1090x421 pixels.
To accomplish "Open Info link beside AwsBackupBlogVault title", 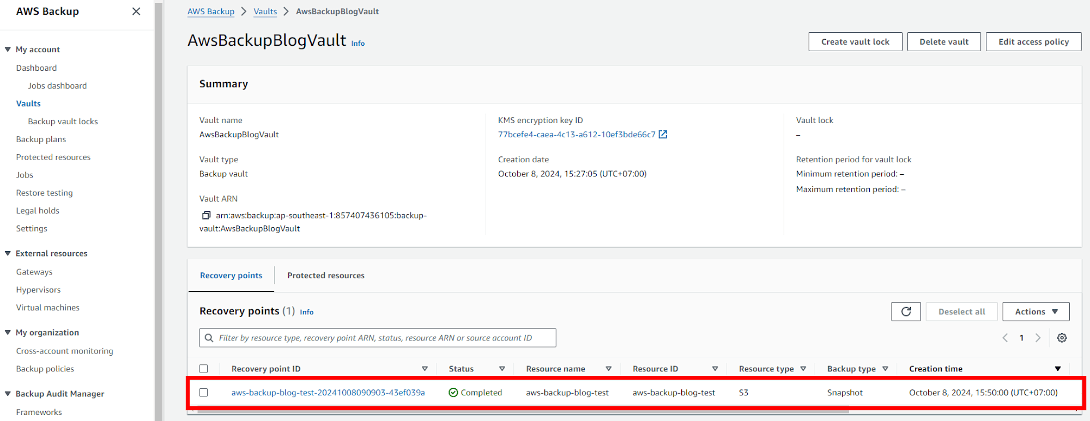I will 358,44.
